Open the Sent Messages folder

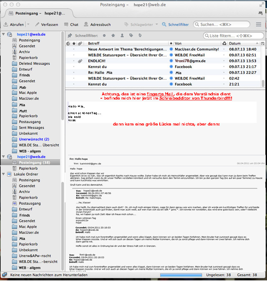pos(31,128)
